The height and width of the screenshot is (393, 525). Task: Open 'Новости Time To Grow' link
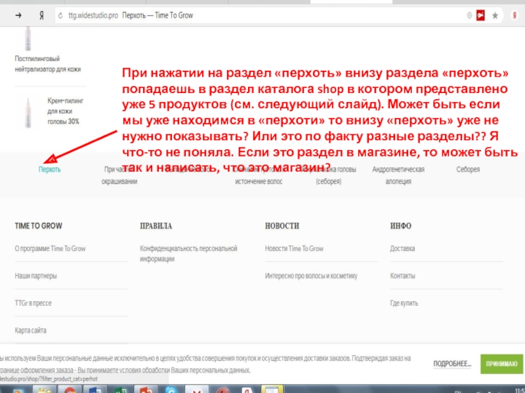294,248
